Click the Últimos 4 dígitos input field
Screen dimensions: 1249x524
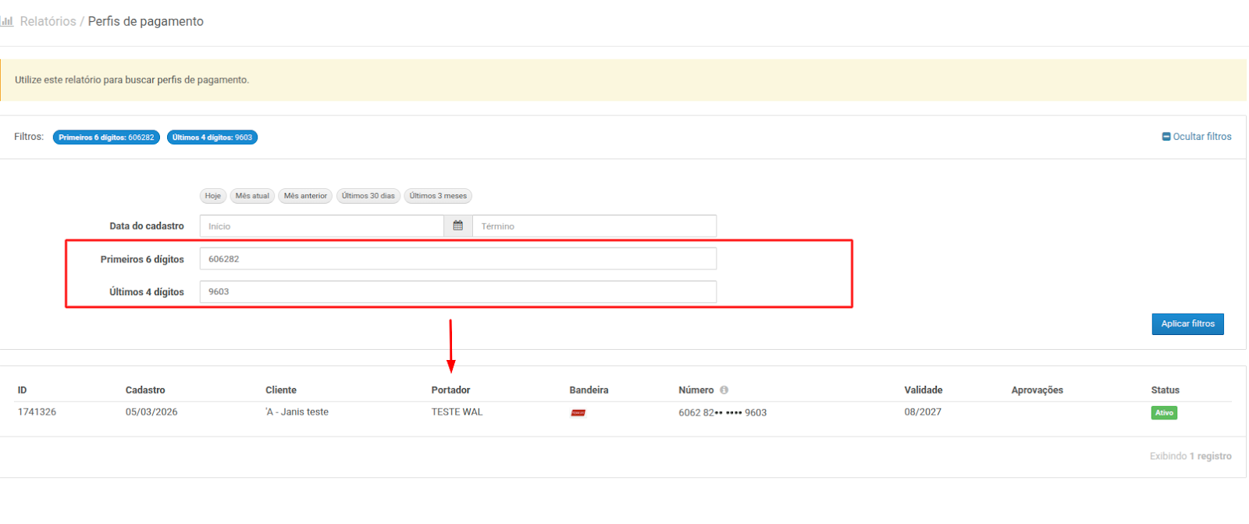tap(458, 291)
